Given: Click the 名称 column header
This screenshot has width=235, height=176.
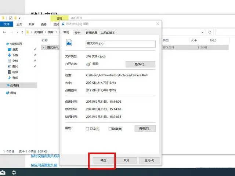Looking at the screenshot, I should pos(44,40).
